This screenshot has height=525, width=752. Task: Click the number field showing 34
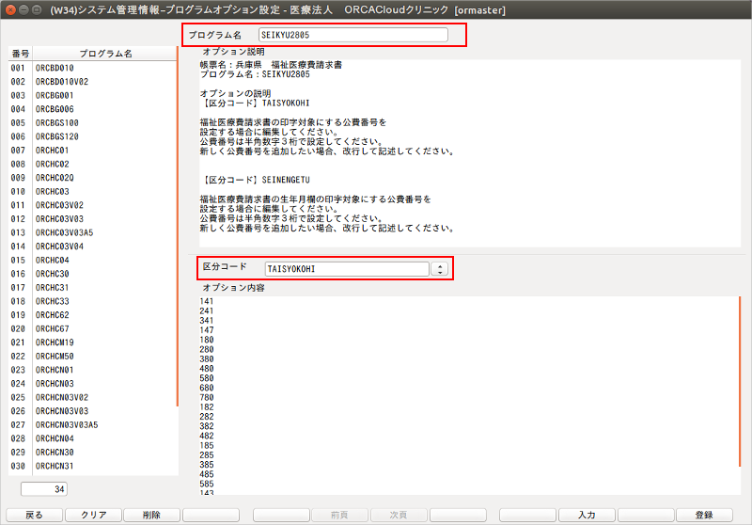[x=45, y=488]
